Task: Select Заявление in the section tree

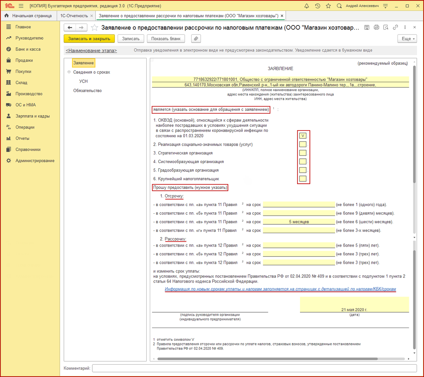Action: point(83,63)
